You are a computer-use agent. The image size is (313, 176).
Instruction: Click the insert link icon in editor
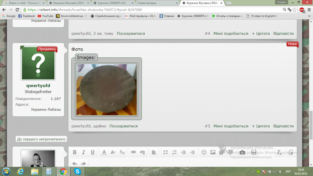click(134, 152)
